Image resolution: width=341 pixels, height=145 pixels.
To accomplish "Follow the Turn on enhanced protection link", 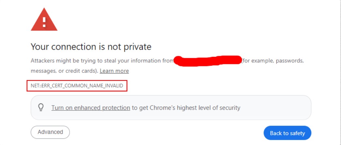I will [x=91, y=108].
